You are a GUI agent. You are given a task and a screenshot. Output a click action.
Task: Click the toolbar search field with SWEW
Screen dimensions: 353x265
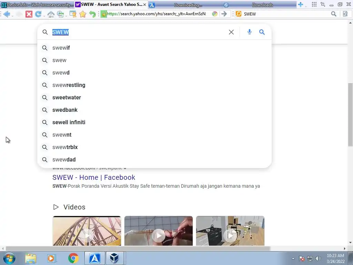tap(286, 14)
